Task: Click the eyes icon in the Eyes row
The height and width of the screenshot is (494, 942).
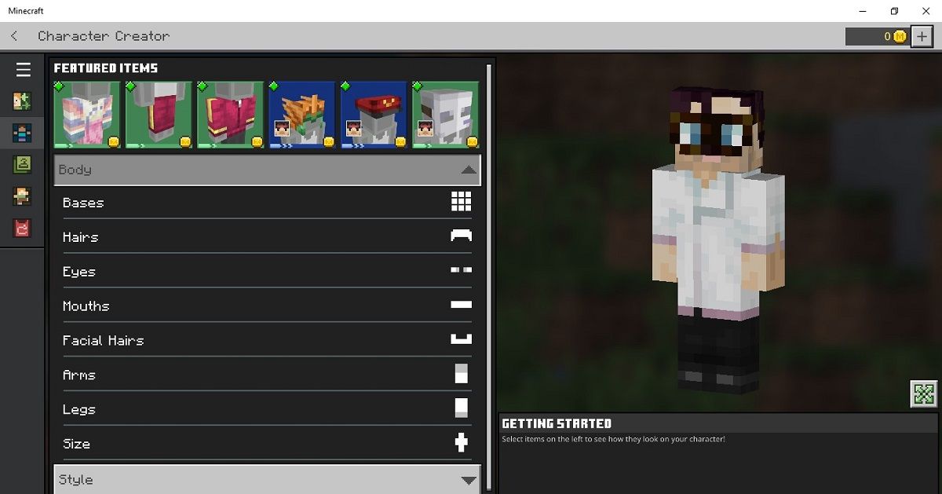Action: pyautogui.click(x=462, y=269)
